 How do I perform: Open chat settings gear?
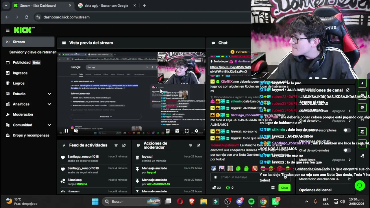coord(273,187)
